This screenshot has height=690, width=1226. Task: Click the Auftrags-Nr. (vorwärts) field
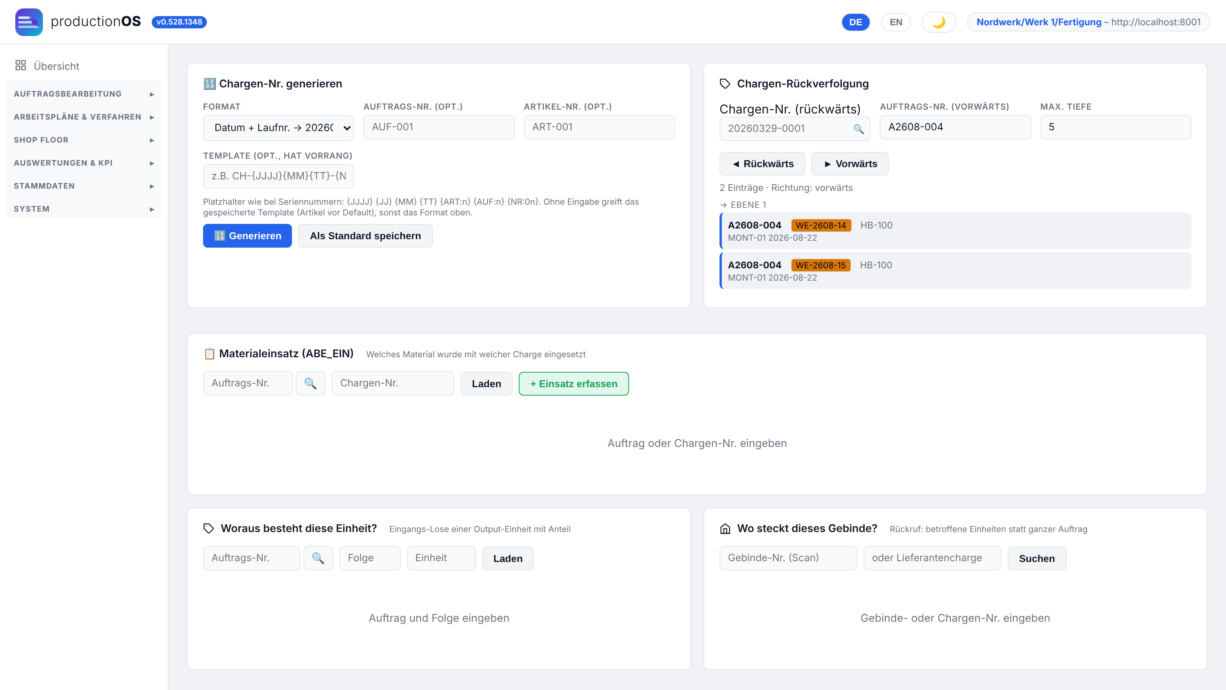click(x=955, y=127)
